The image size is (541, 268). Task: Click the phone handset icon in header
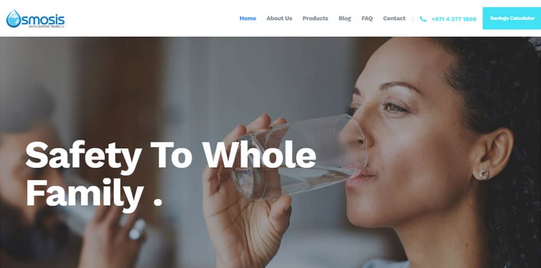423,19
